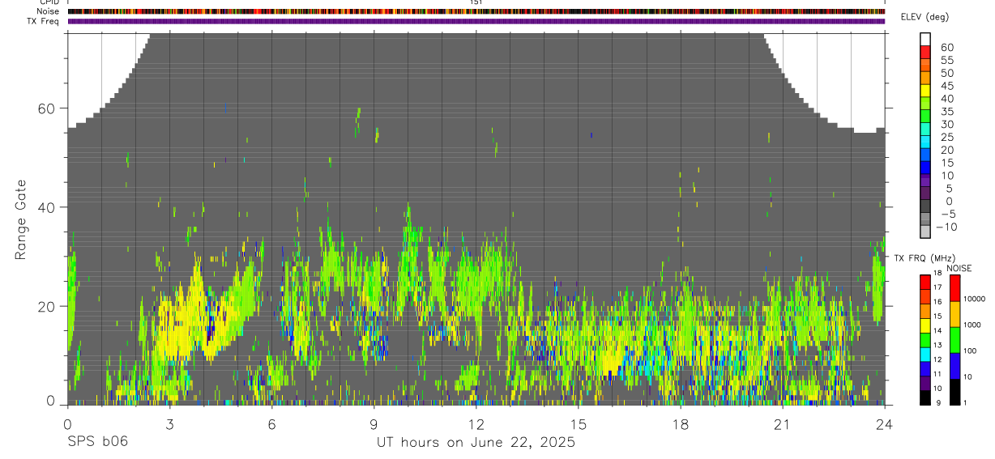
Task: Click the 'ELEV (deg)' colorbar heading
Action: (x=924, y=17)
